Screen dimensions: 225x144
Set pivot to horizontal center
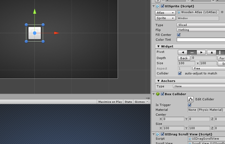[x=192, y=52]
